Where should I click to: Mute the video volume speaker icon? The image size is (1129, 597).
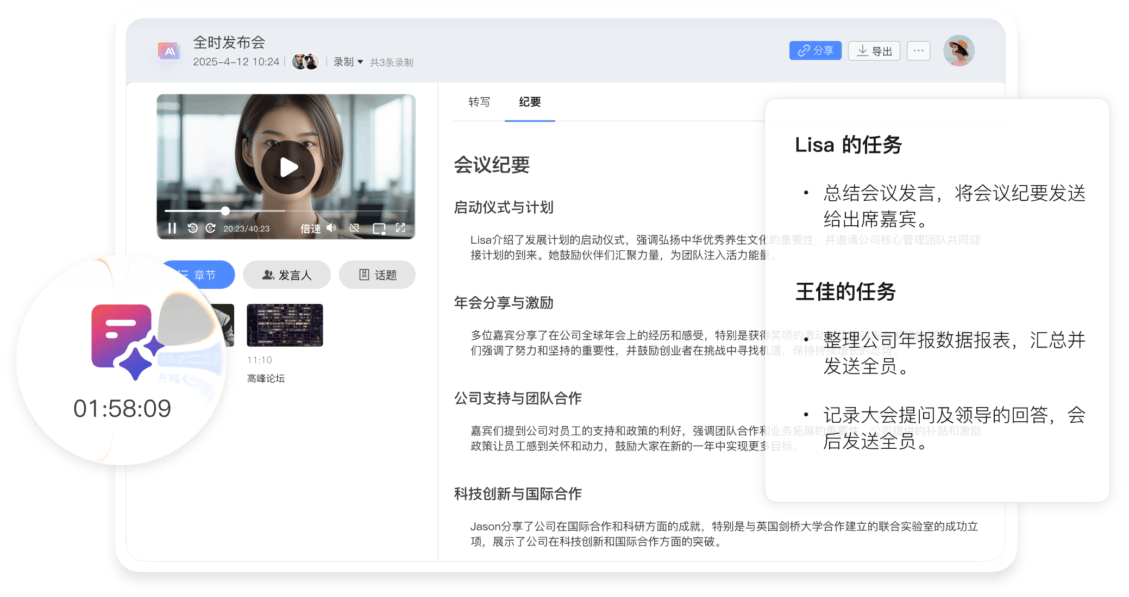(331, 228)
